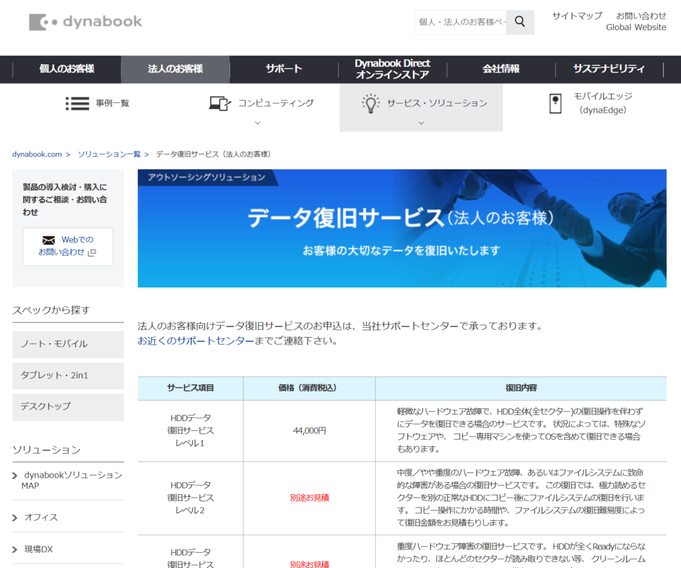Click the ノート・モバイル button
Viewport: 681px width, 568px height.
[x=68, y=345]
